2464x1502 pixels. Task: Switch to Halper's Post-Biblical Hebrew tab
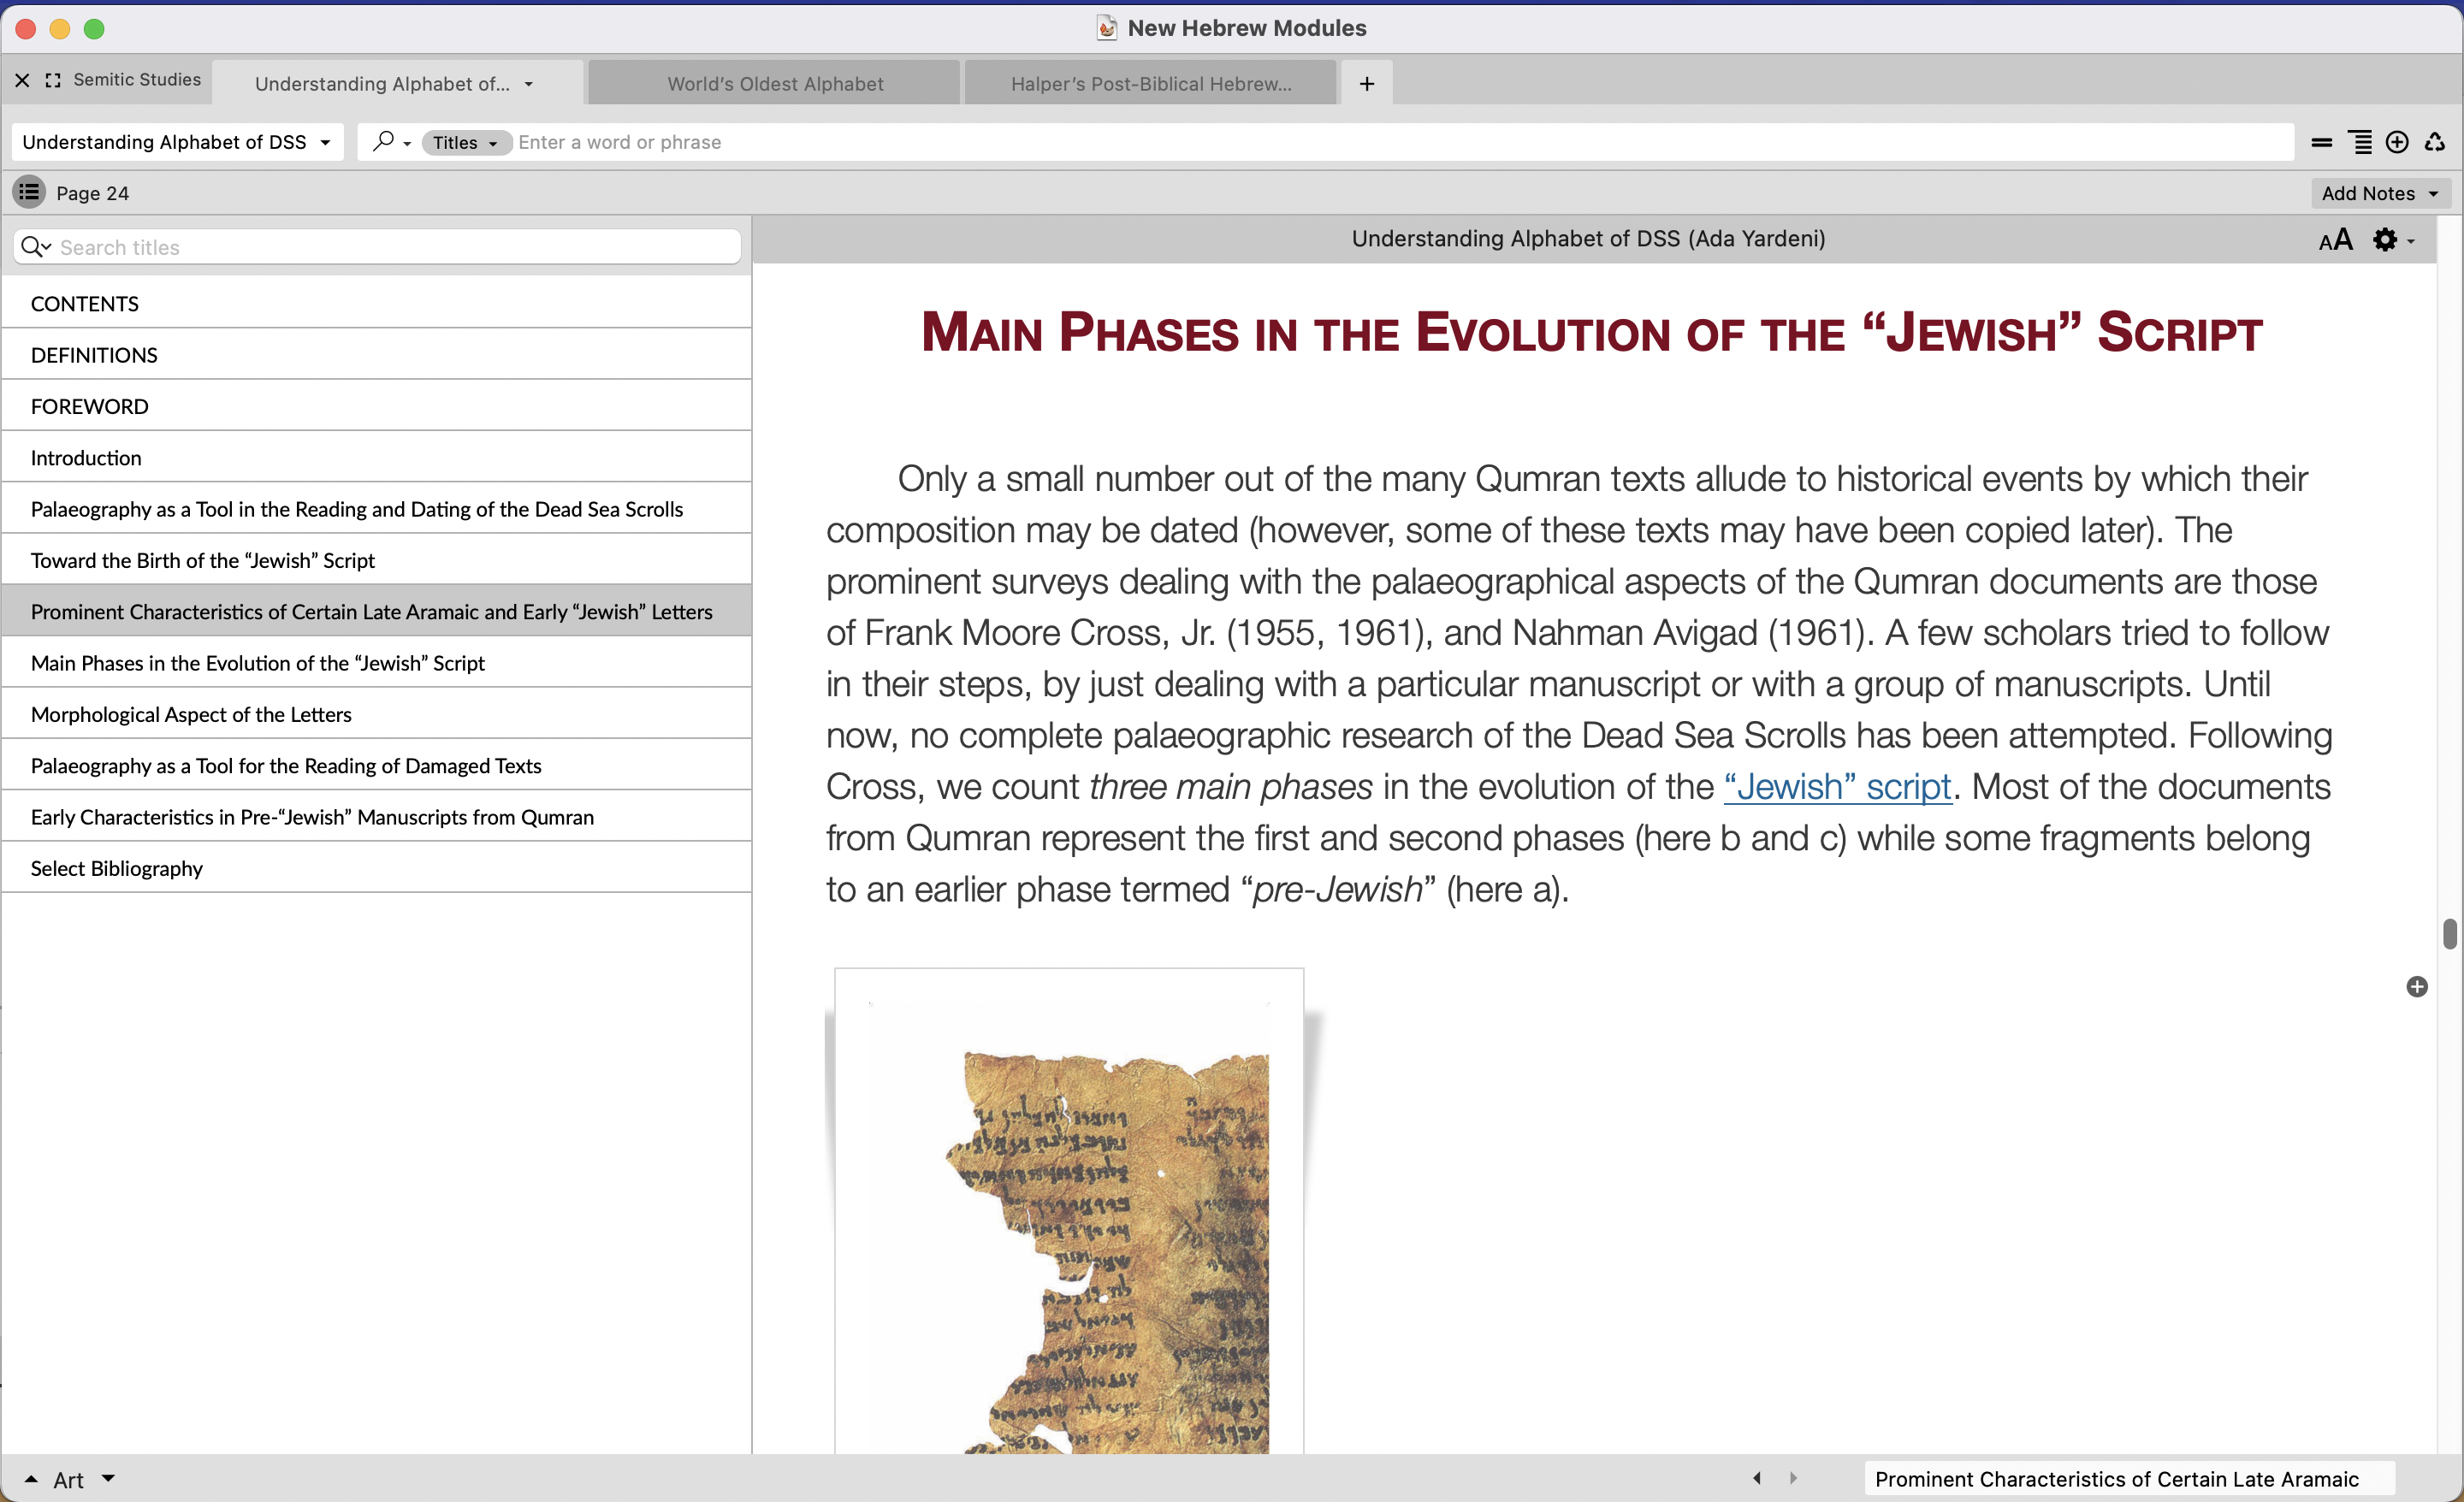pyautogui.click(x=1150, y=84)
